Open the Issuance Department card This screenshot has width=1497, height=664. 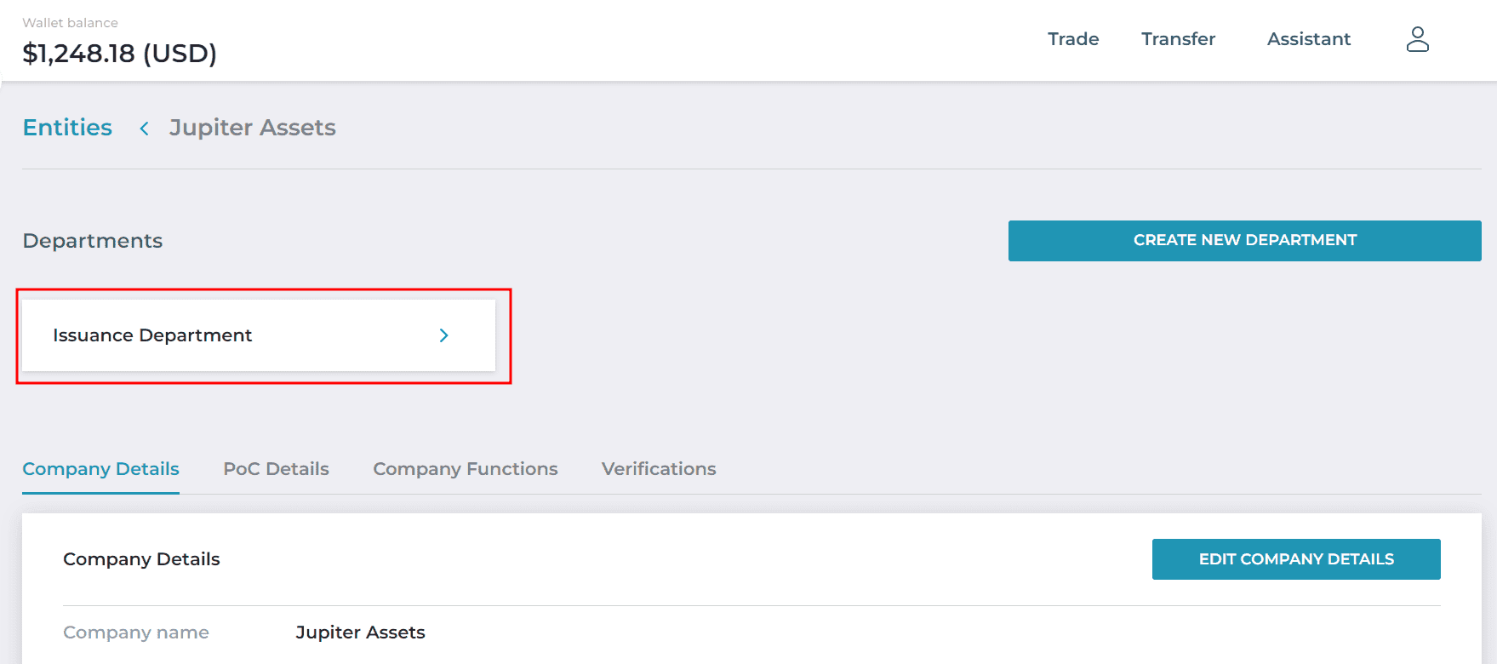[259, 335]
